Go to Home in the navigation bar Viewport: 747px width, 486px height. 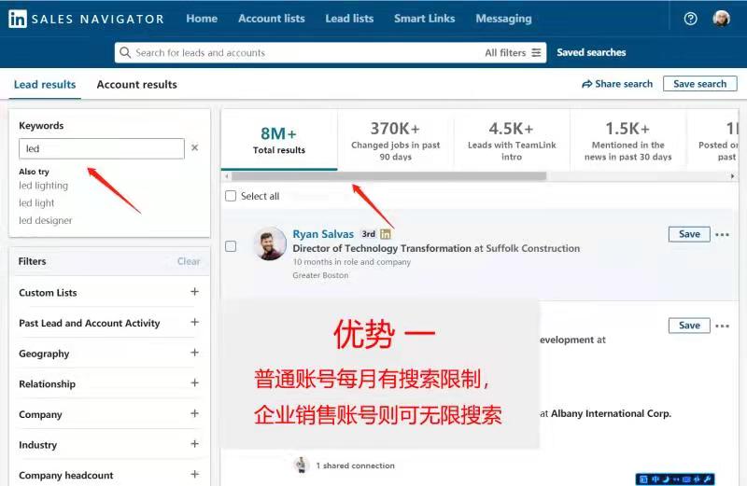tap(202, 19)
